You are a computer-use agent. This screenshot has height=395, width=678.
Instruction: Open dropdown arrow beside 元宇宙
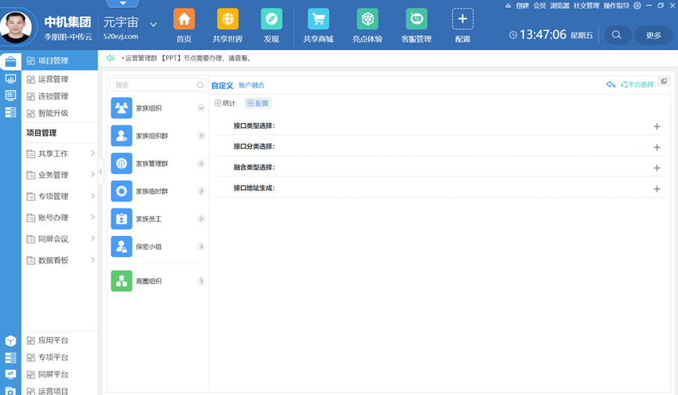click(x=153, y=24)
